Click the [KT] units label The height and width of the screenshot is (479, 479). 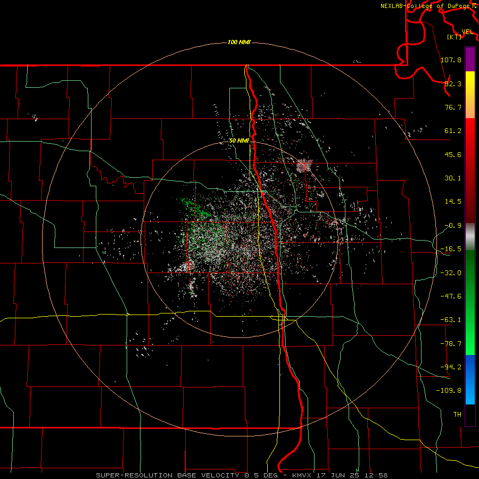455,37
